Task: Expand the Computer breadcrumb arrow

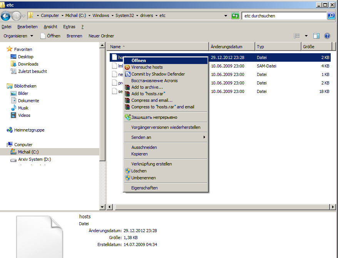Action: 62,16
